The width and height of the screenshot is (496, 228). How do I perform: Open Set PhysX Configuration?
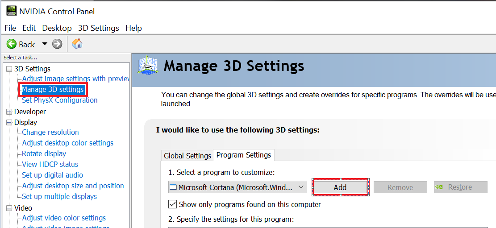pos(60,100)
